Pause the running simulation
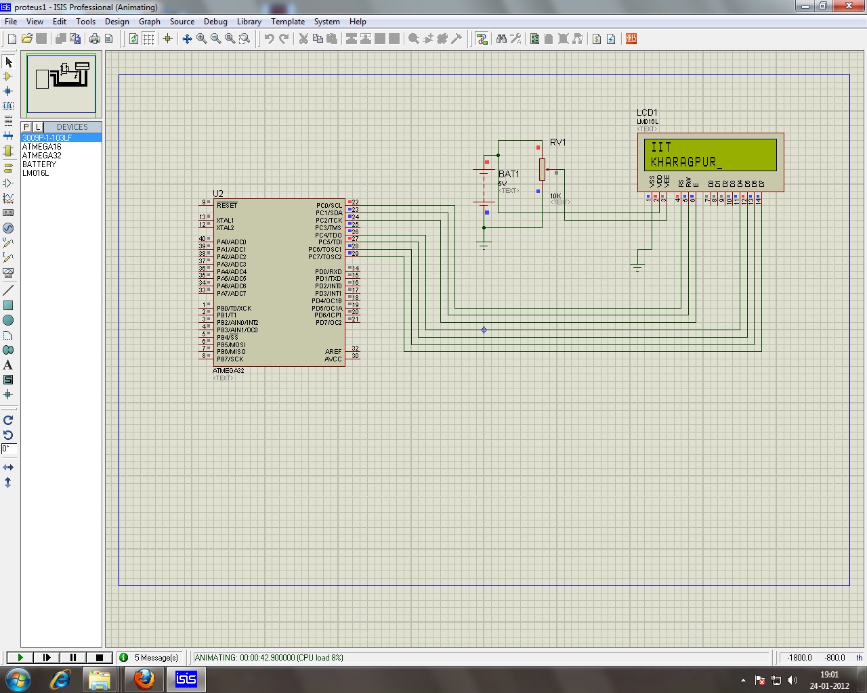Image resolution: width=867 pixels, height=693 pixels. coord(72,657)
